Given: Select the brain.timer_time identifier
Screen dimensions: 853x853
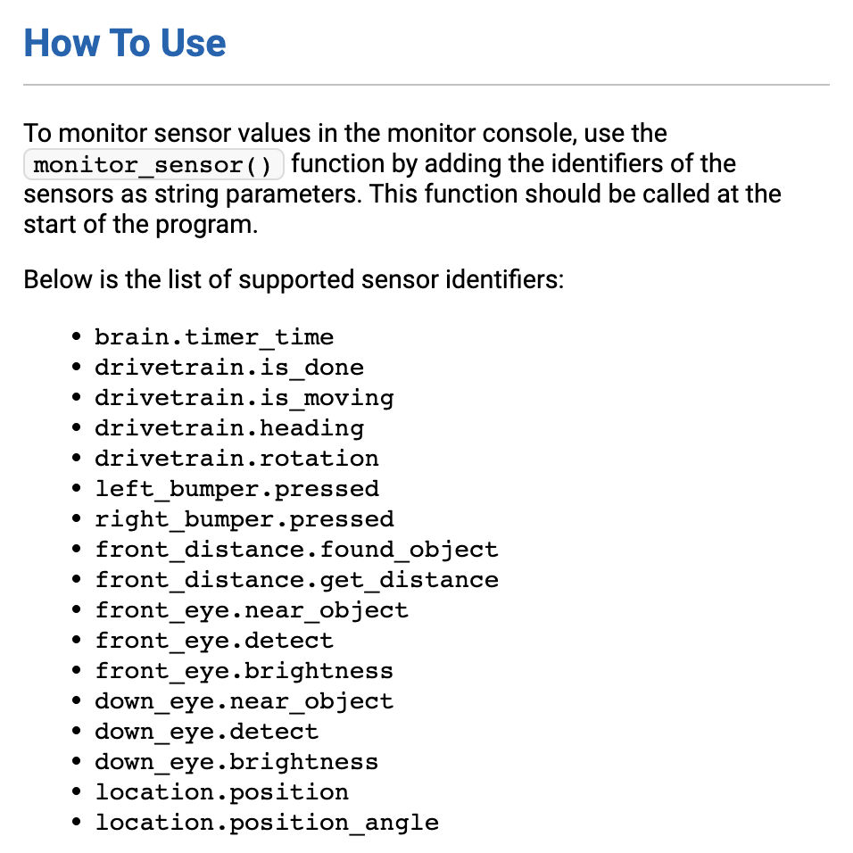Looking at the screenshot, I should point(214,337).
